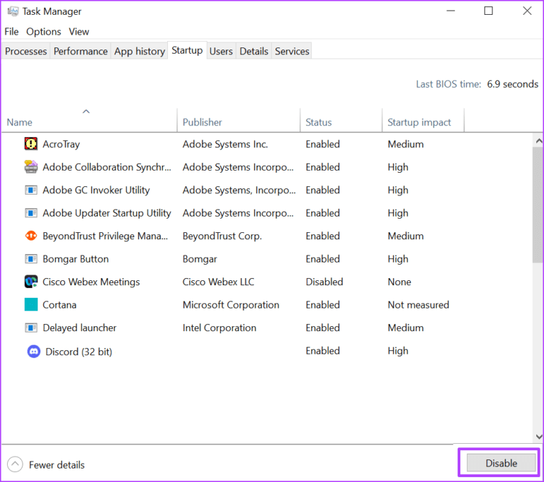Select Adobe Collaboration Synchr... entry name
544x482 pixels.
click(x=107, y=167)
